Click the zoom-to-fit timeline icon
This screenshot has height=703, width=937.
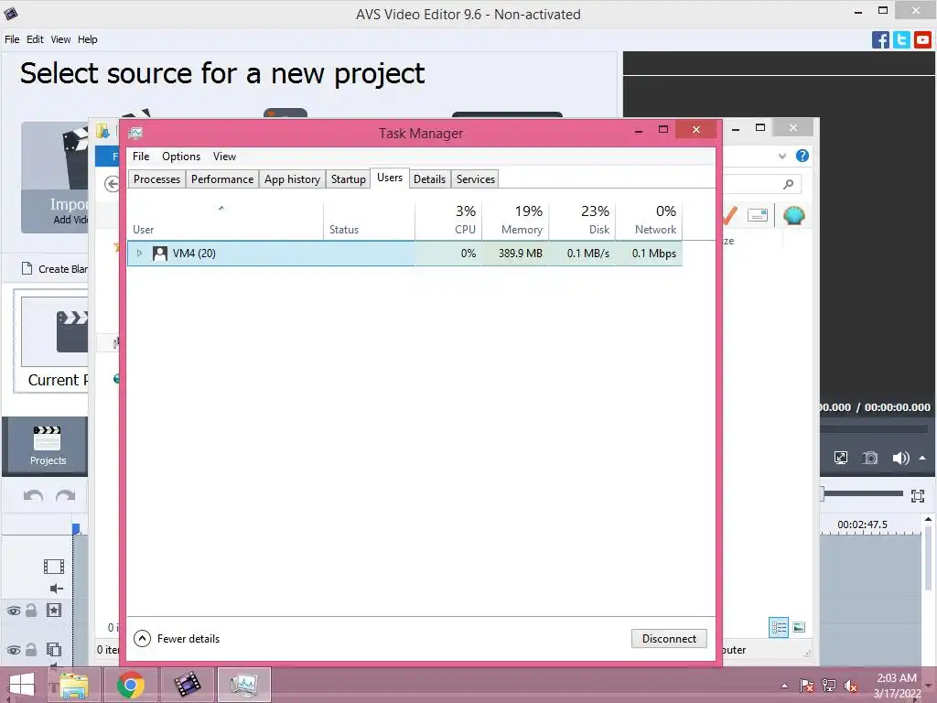pyautogui.click(x=918, y=495)
